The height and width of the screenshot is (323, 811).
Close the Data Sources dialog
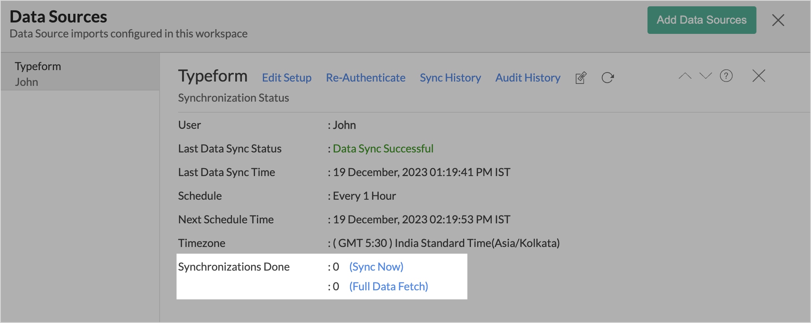[x=778, y=20]
